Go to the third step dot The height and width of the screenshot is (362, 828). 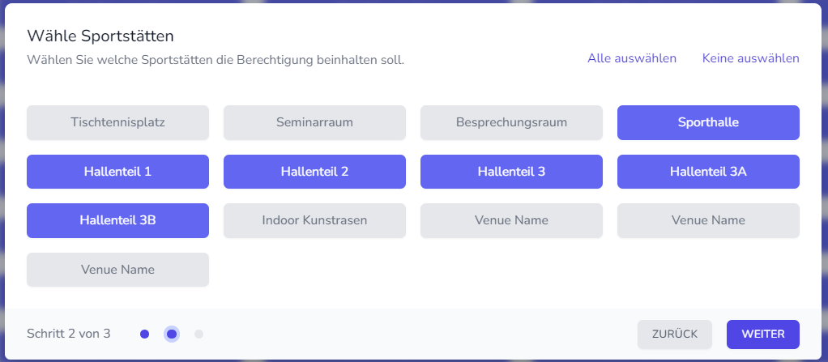[x=199, y=334]
